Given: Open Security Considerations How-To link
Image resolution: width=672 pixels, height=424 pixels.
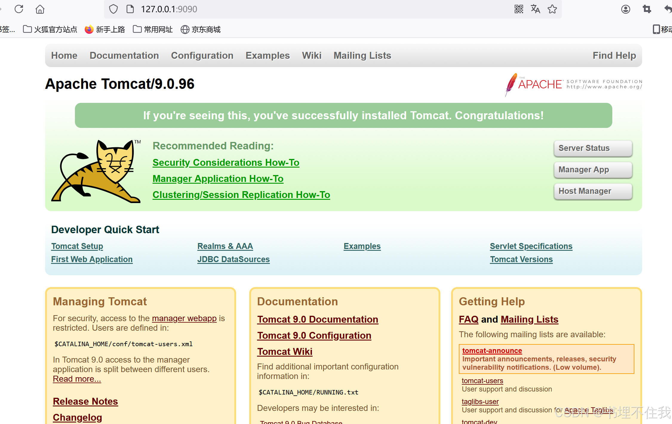Looking at the screenshot, I should pyautogui.click(x=226, y=163).
